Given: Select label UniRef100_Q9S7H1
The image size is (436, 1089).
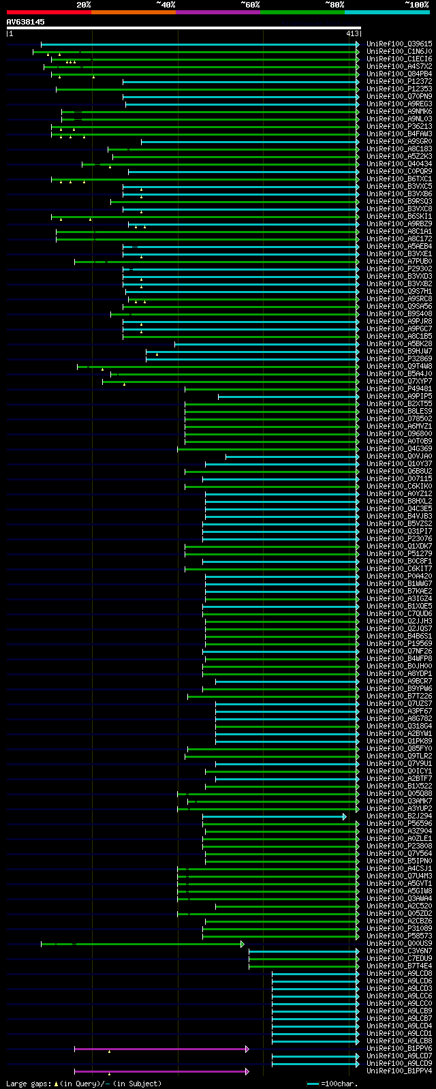Looking at the screenshot, I should pyautogui.click(x=399, y=291).
